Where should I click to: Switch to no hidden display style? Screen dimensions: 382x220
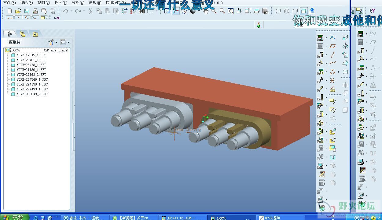click(295, 11)
